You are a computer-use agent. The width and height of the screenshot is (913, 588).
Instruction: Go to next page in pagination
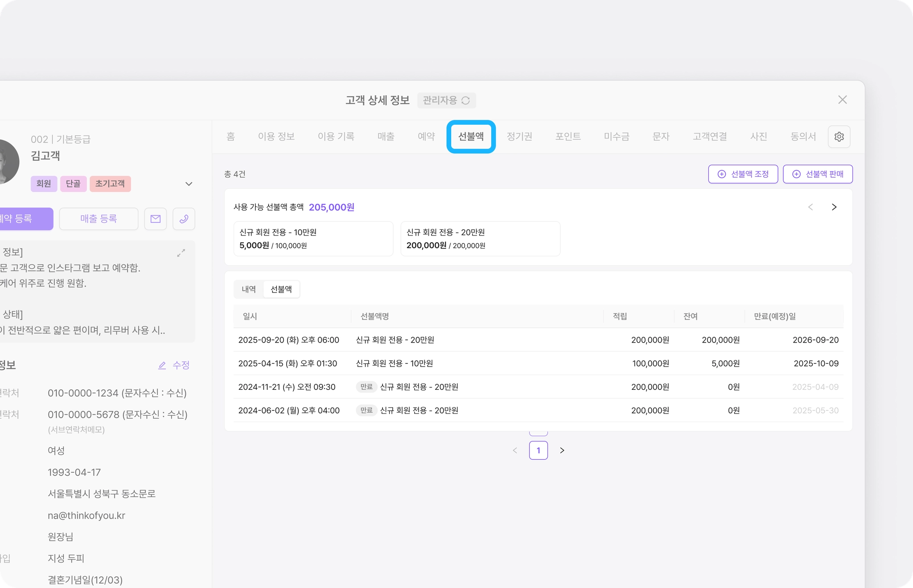562,450
